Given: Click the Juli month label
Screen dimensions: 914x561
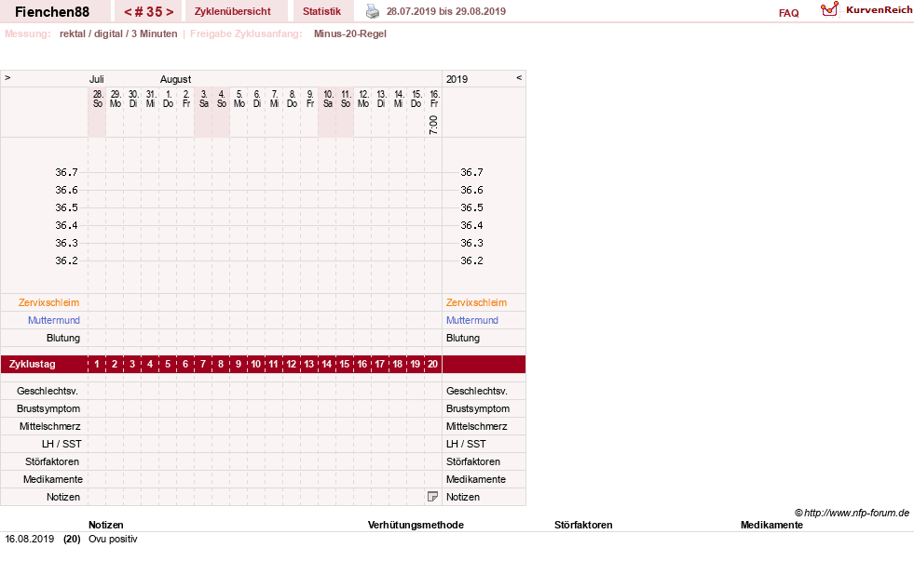Looking at the screenshot, I should 97,79.
